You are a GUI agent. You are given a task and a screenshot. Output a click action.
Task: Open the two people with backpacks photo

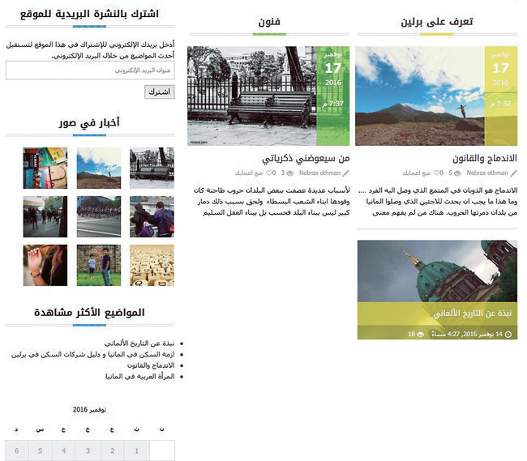152,216
